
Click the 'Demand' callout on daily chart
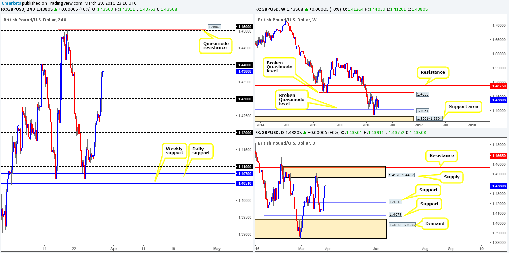pyautogui.click(x=435, y=224)
